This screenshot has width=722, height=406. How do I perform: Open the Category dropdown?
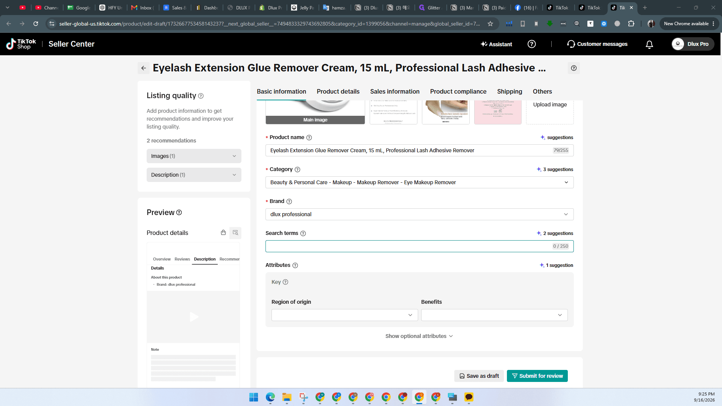point(420,182)
